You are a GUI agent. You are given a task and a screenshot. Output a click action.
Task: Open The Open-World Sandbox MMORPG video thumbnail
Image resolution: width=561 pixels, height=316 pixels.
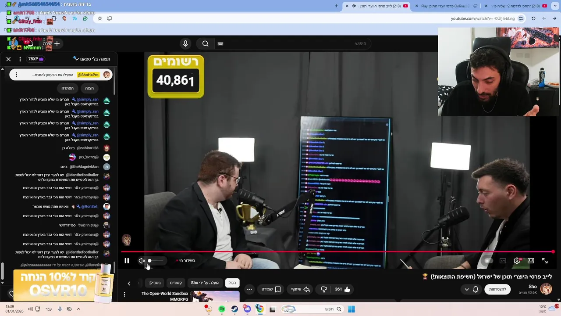pos(215,296)
